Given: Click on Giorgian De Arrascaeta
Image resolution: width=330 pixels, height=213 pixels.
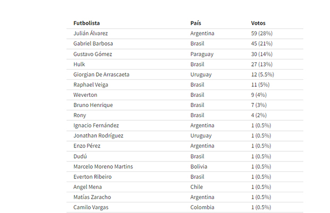Looking at the screenshot, I should pyautogui.click(x=101, y=75).
